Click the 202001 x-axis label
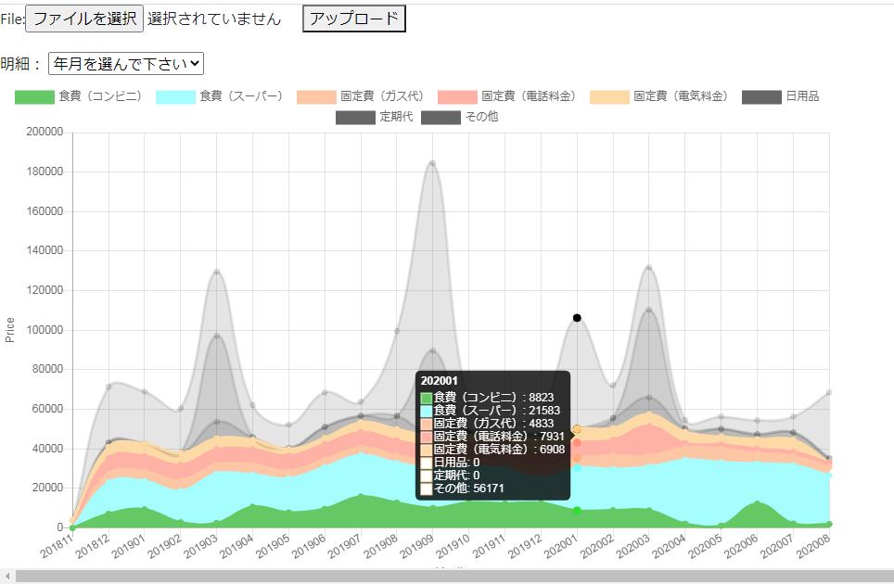Viewport: 894px width, 584px height. pyautogui.click(x=561, y=546)
